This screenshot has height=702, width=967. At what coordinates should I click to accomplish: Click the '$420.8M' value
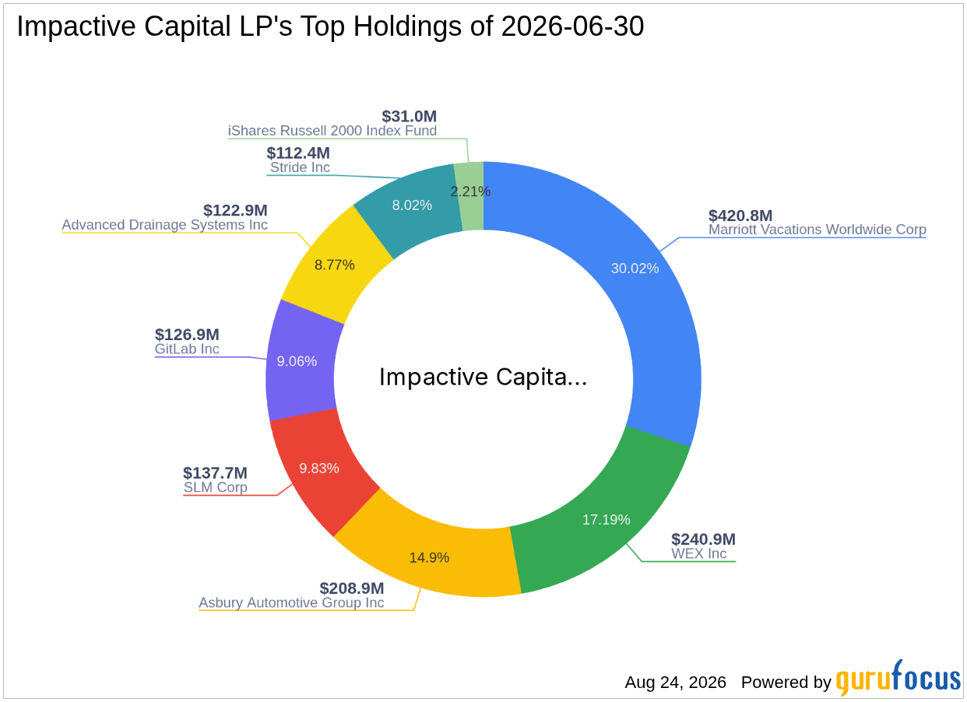(x=740, y=216)
